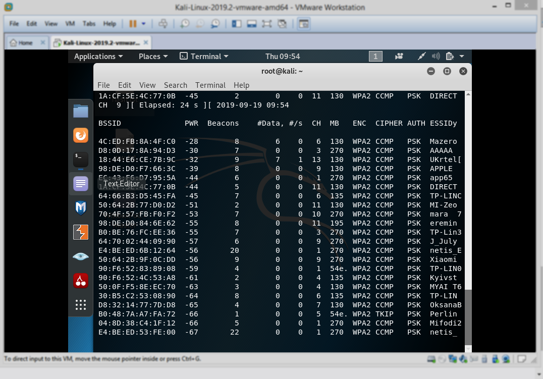The height and width of the screenshot is (379, 543).
Task: Open the system menu arrow in Kali top bar
Action: point(462,56)
